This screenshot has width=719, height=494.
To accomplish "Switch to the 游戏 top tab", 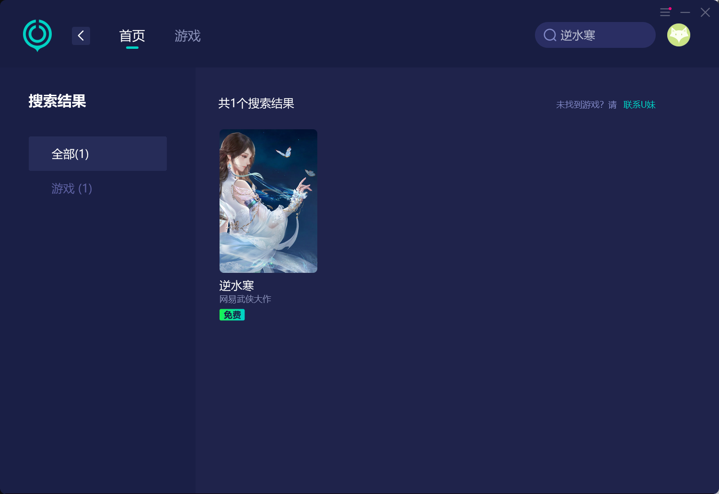I will 187,36.
